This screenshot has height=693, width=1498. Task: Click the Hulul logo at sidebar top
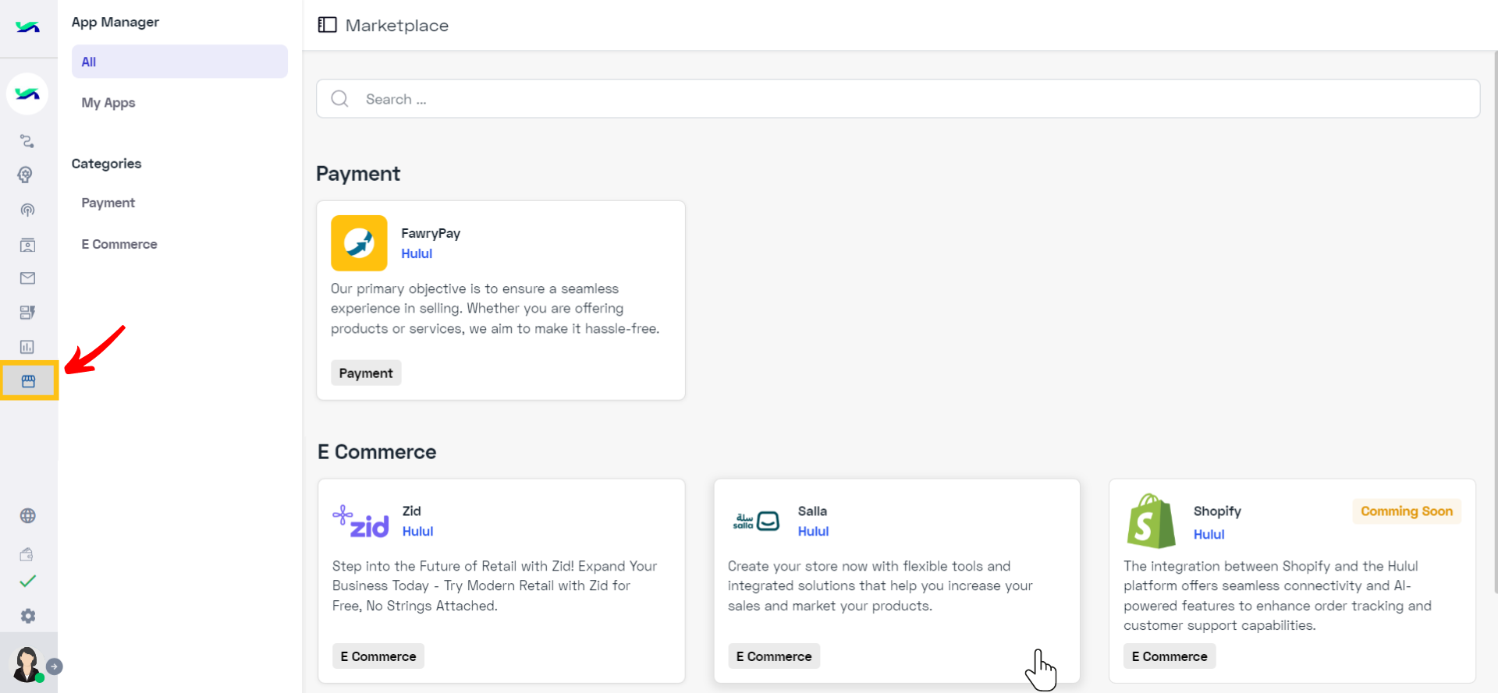[x=27, y=27]
